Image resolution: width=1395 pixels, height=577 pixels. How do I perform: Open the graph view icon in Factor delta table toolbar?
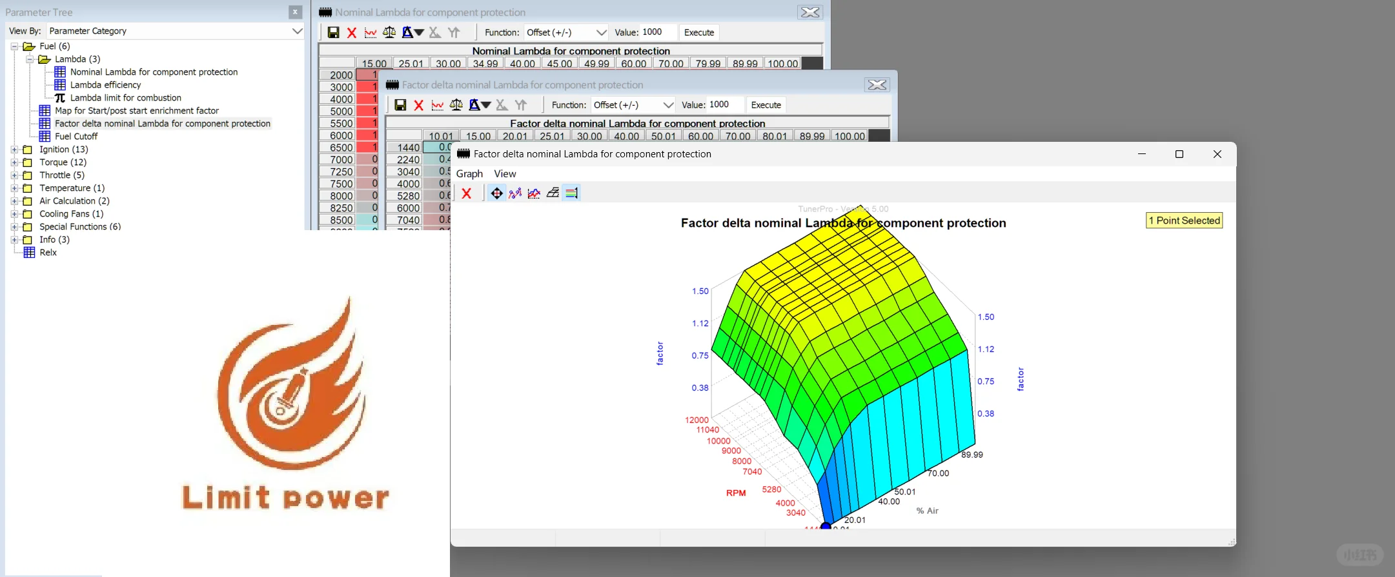click(x=438, y=105)
